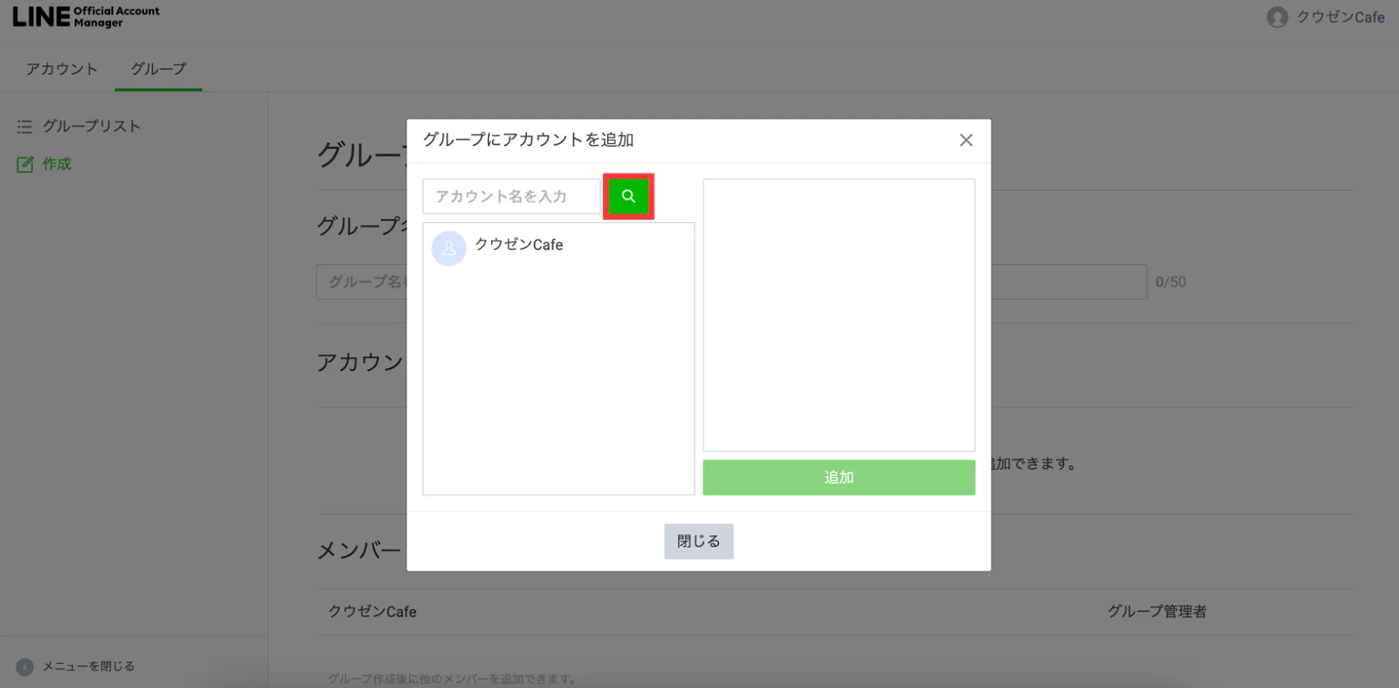Collapse the menu via メニューを閉じる

click(x=89, y=666)
